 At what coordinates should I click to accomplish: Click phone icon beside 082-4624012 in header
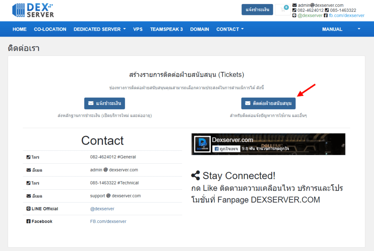pyautogui.click(x=294, y=10)
